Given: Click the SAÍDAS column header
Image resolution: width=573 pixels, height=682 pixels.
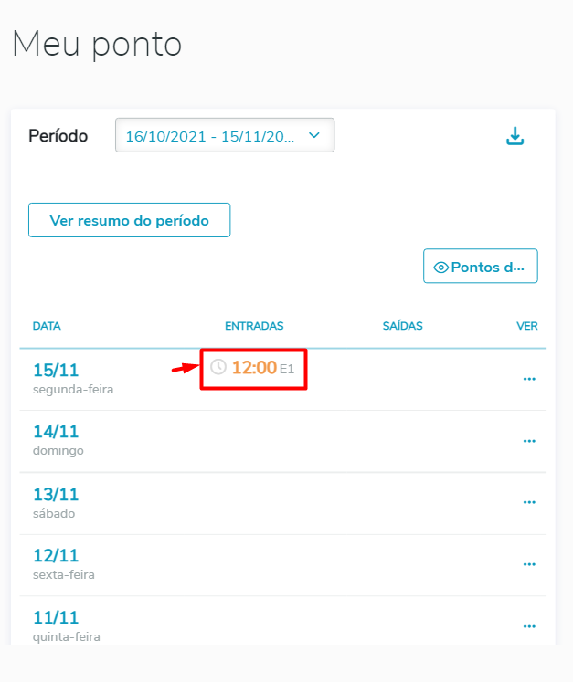Looking at the screenshot, I should 402,326.
